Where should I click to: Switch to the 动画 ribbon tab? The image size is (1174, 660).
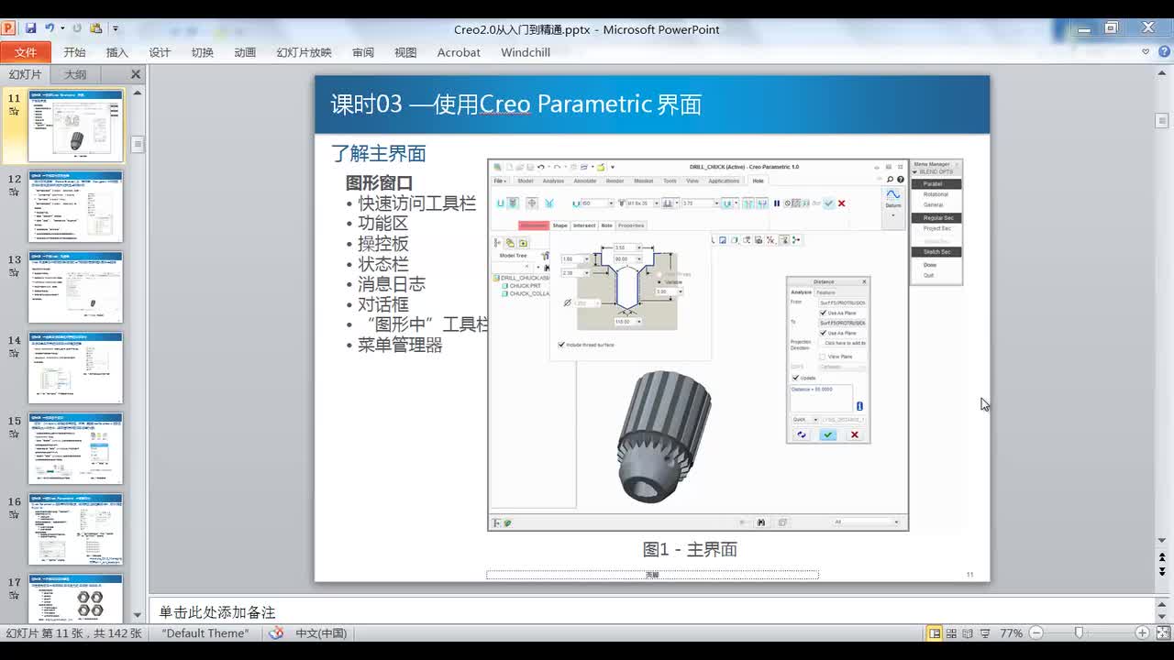(245, 52)
